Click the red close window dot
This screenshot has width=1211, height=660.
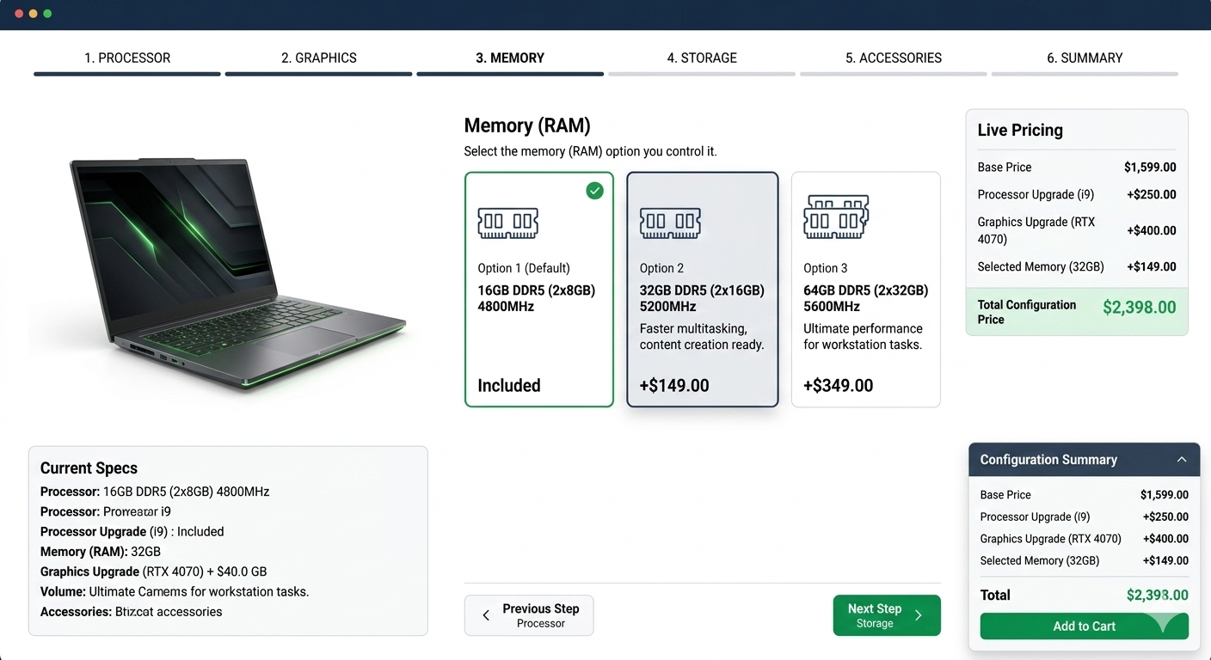point(20,14)
